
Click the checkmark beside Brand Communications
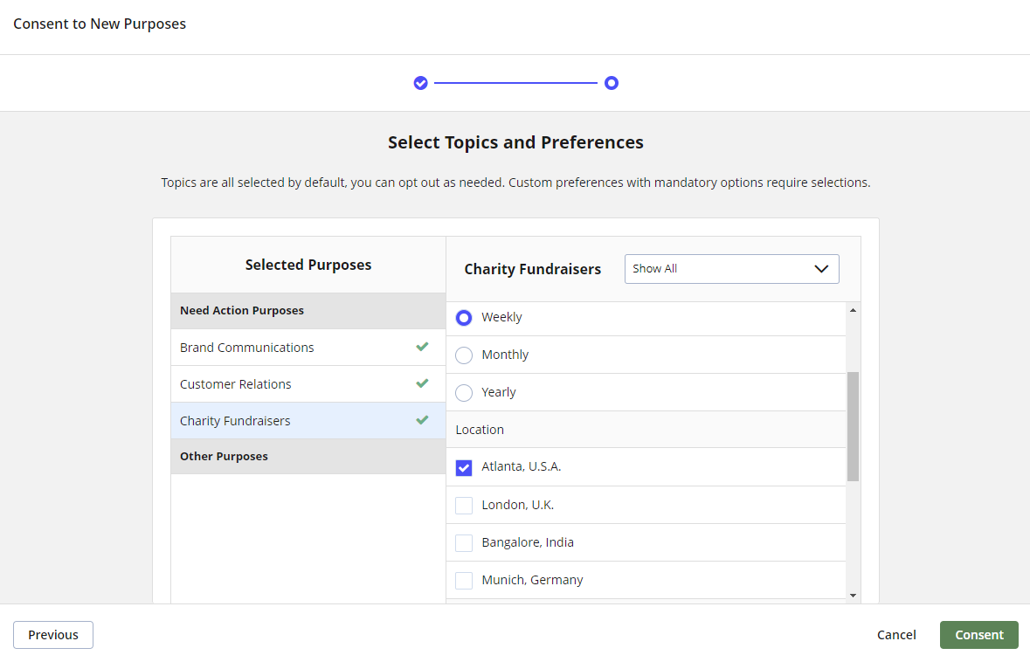[x=423, y=347]
